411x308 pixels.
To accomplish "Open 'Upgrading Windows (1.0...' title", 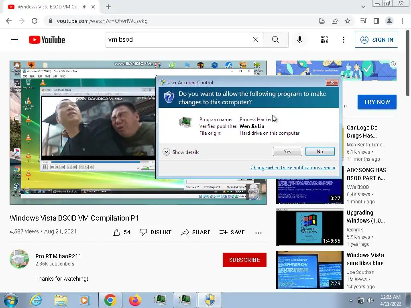I will tap(366, 217).
